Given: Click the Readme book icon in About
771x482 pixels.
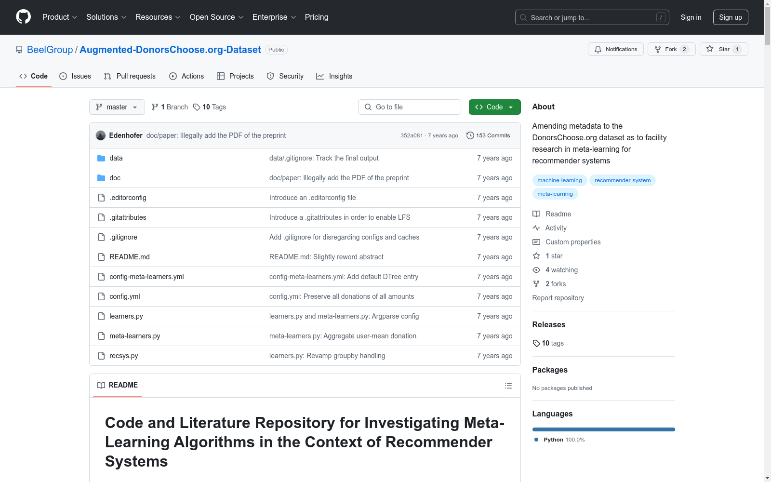Looking at the screenshot, I should point(536,214).
